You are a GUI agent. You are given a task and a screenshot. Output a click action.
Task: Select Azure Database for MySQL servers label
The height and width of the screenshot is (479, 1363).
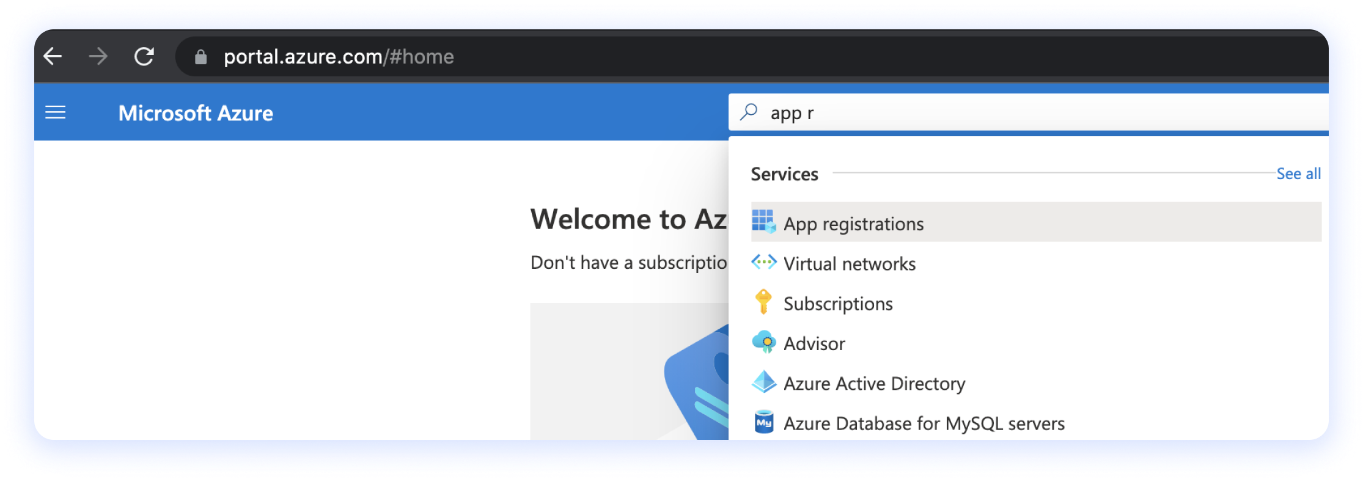(x=924, y=423)
